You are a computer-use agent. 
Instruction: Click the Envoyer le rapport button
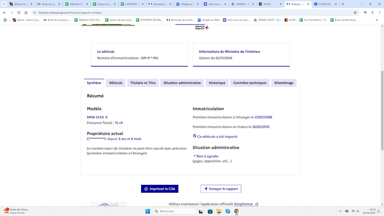(221, 189)
